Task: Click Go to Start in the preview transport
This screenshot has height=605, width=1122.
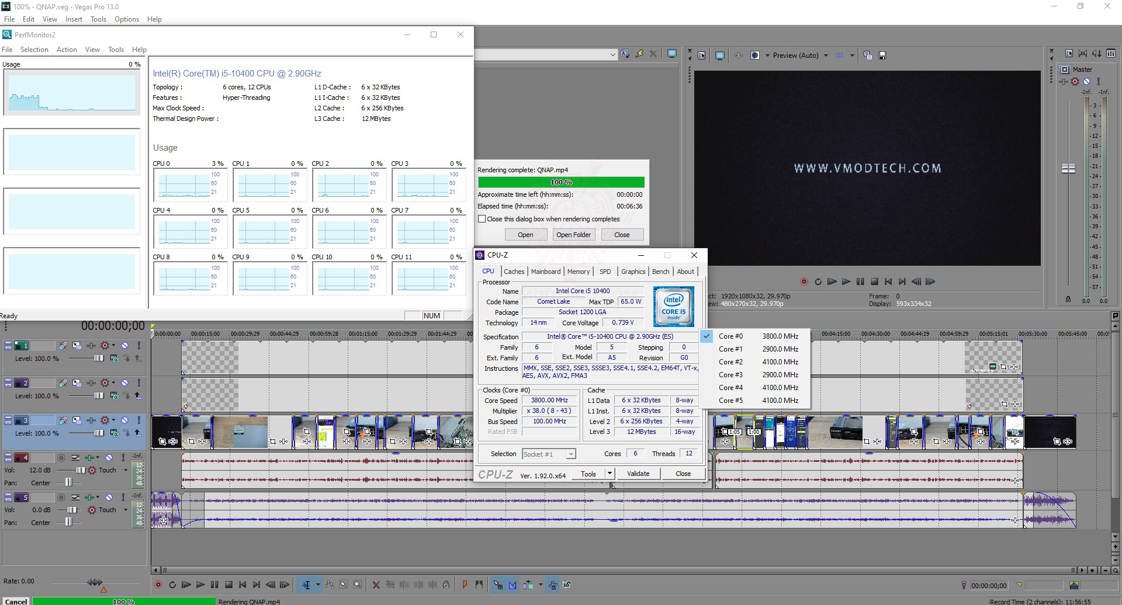Action: (x=888, y=281)
